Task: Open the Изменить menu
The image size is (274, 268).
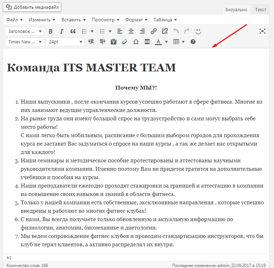Action: [42, 20]
